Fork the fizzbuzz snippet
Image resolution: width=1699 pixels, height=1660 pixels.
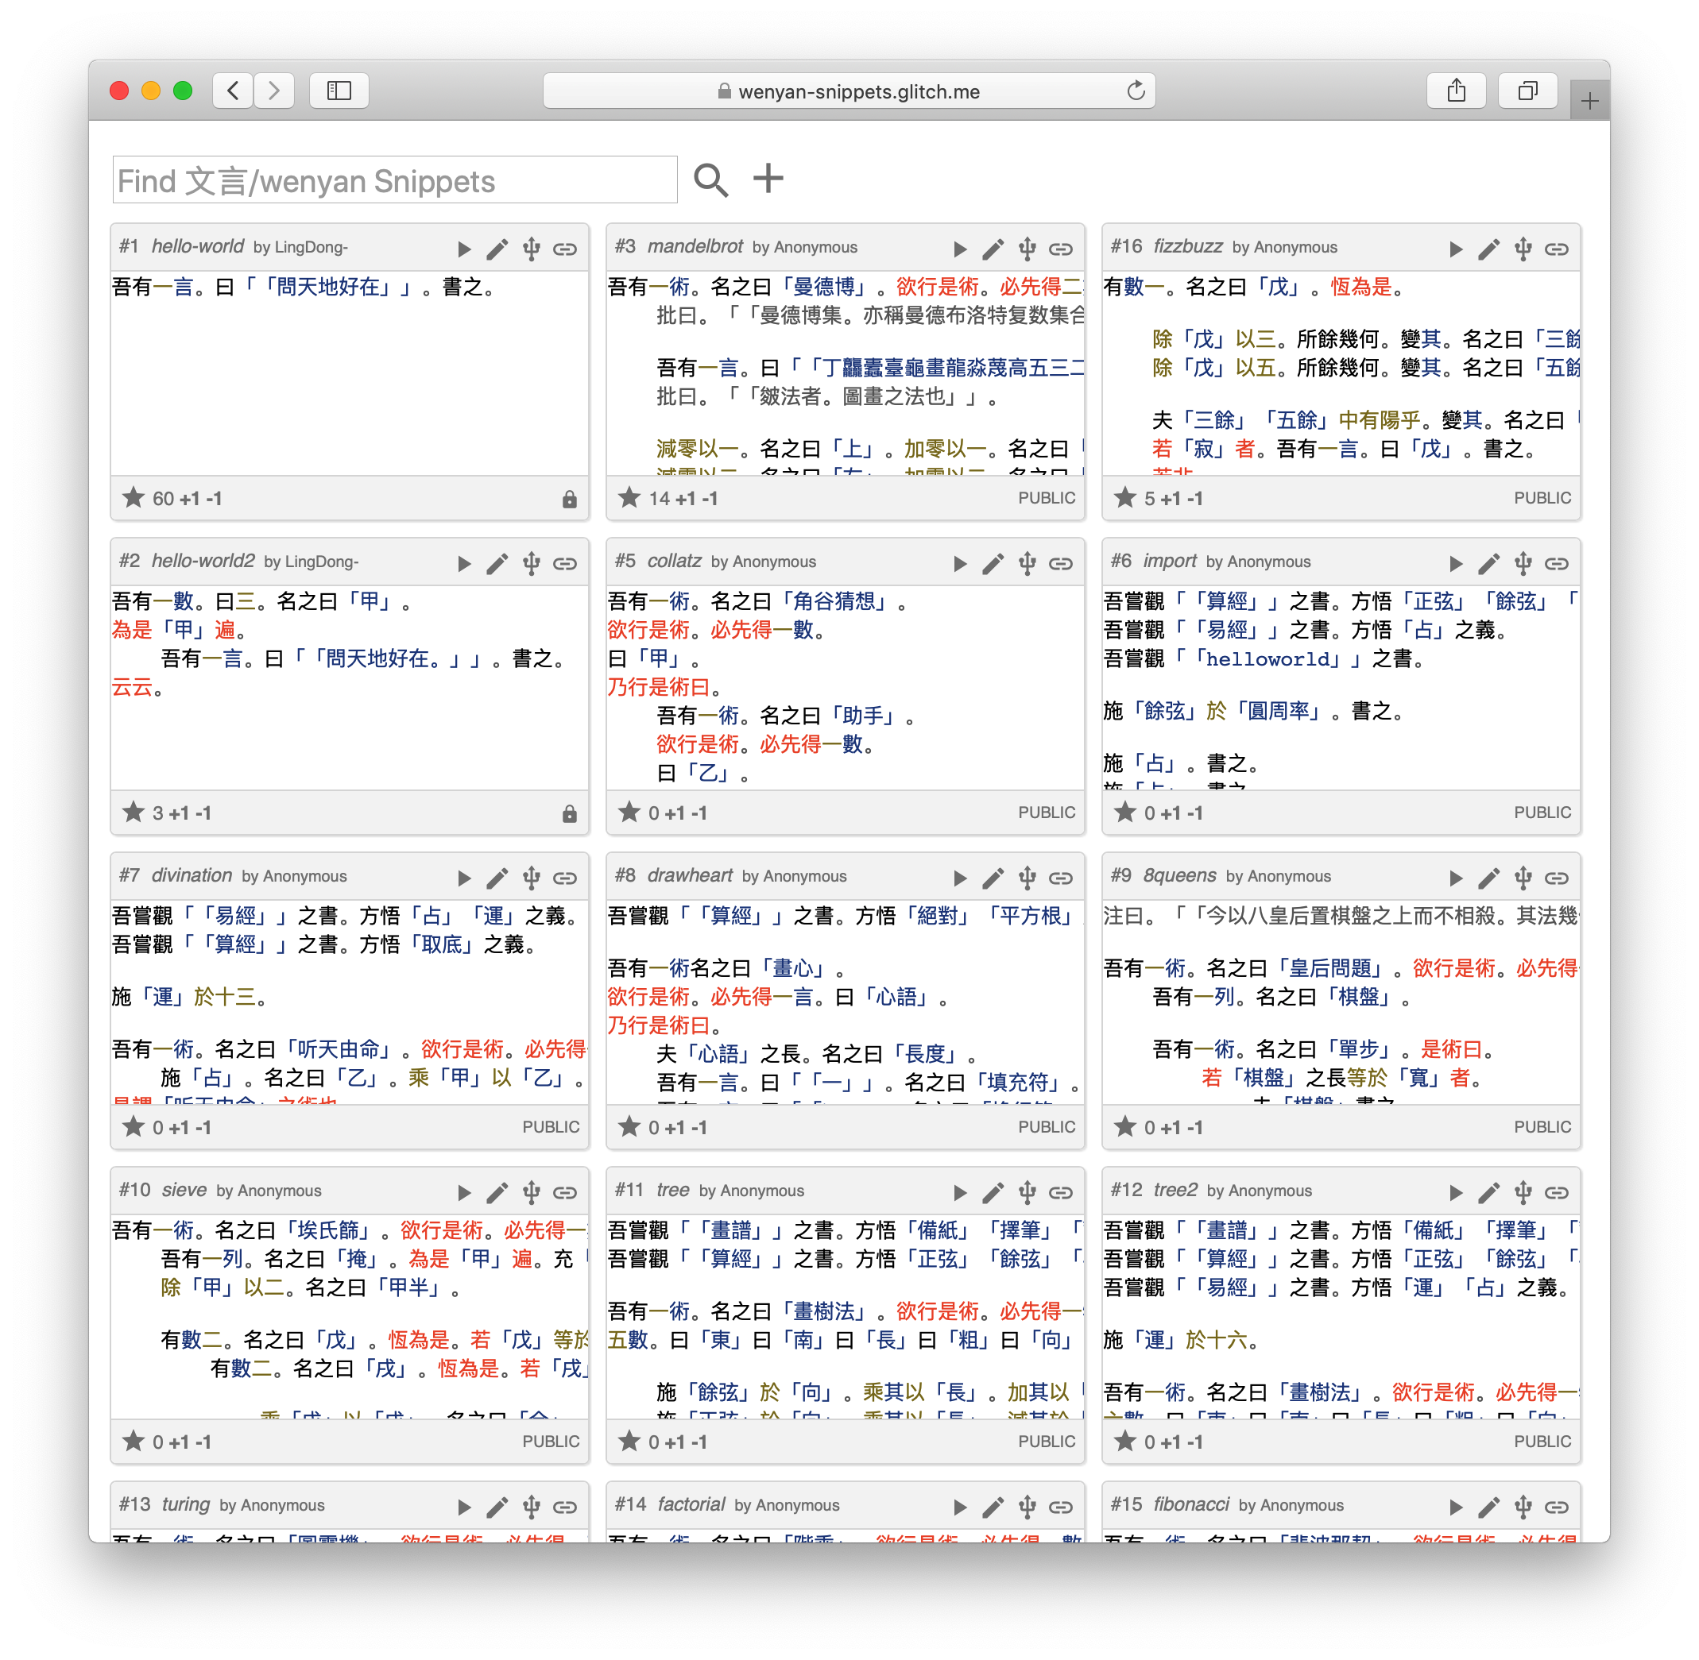1523,249
